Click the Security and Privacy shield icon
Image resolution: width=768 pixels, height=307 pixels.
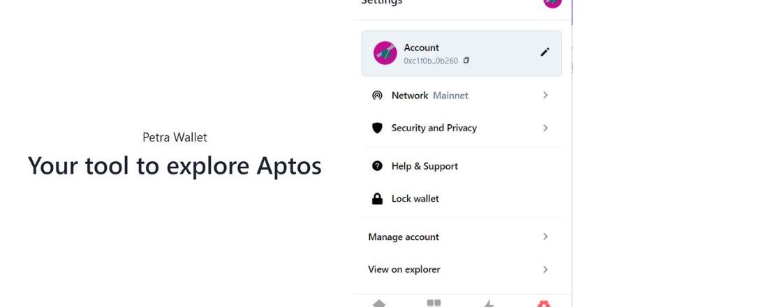[x=377, y=128]
